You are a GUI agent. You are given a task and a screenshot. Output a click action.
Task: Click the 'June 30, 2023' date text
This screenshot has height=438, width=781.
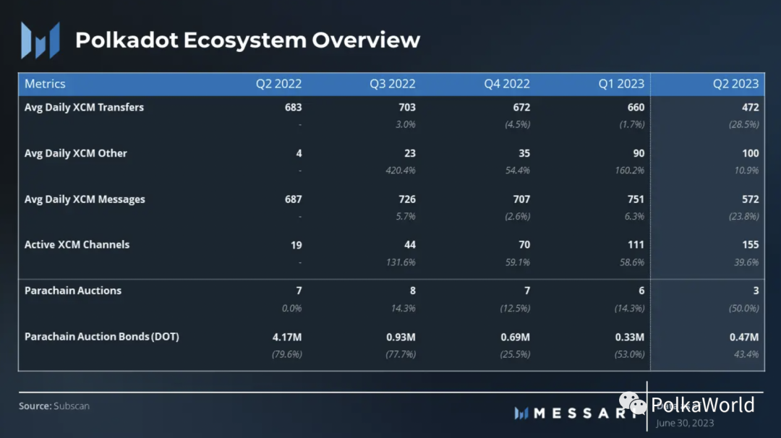pyautogui.click(x=685, y=423)
